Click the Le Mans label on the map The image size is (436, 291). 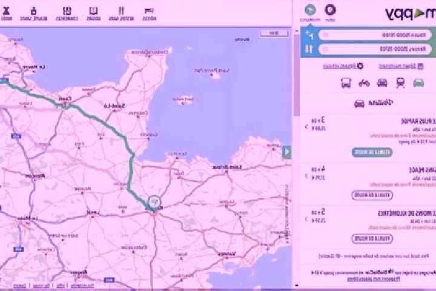(x=27, y=219)
